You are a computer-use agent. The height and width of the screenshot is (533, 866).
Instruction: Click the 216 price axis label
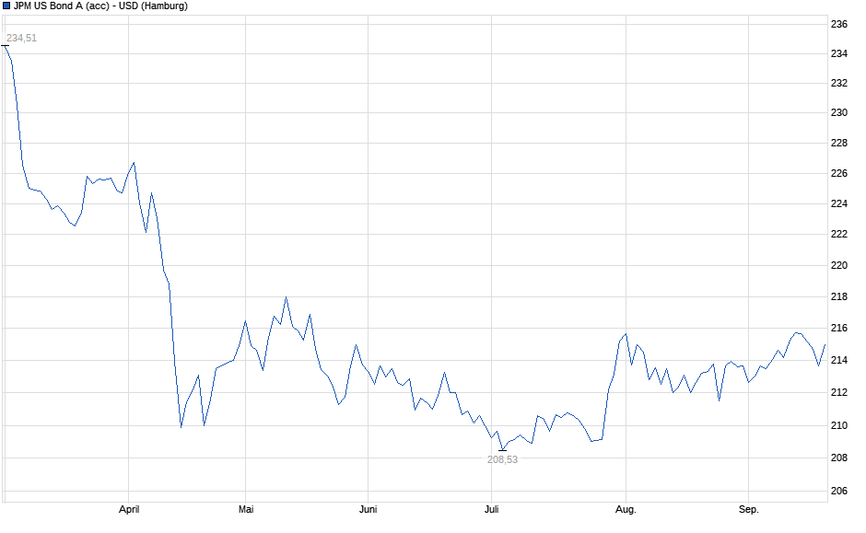click(839, 329)
